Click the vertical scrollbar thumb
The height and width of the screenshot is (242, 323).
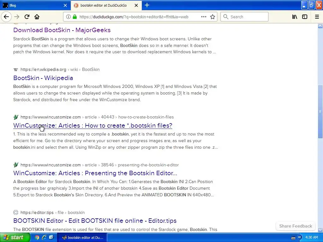click(320, 112)
